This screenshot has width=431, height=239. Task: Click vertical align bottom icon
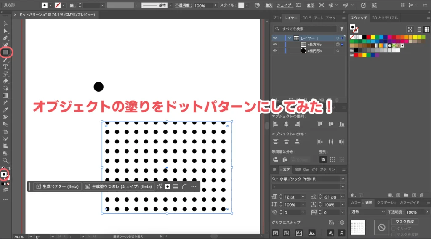pyautogui.click(x=342, y=124)
